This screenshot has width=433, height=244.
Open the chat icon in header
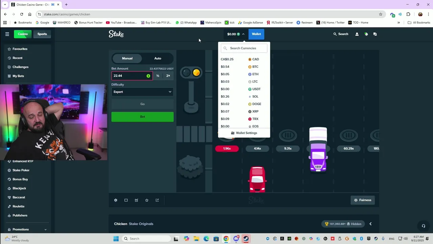point(375,34)
